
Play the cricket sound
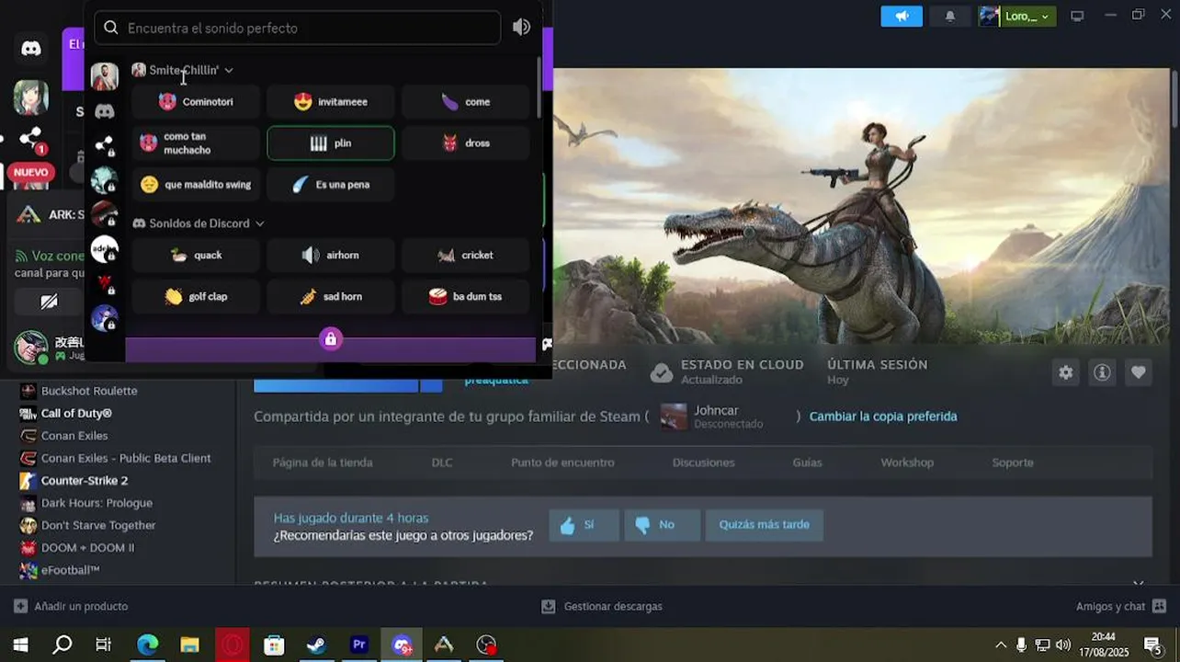coord(466,256)
